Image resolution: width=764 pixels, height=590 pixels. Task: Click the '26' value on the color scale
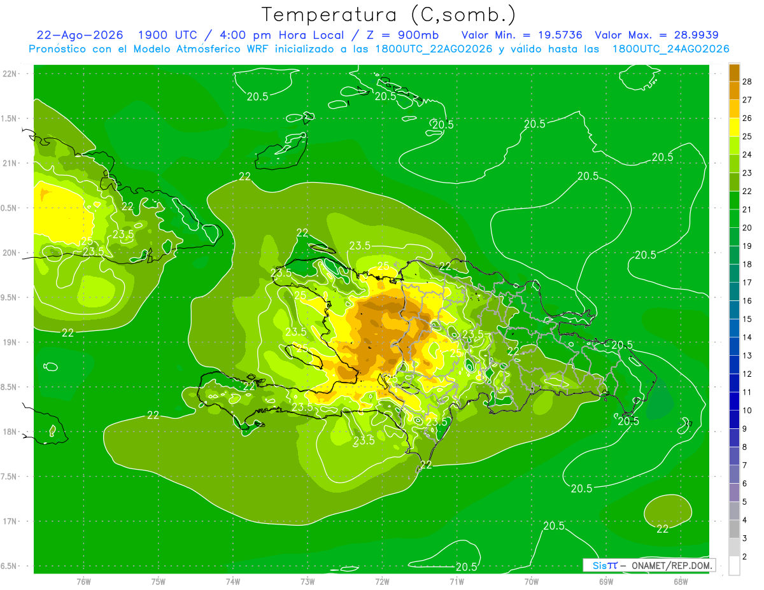tap(747, 118)
